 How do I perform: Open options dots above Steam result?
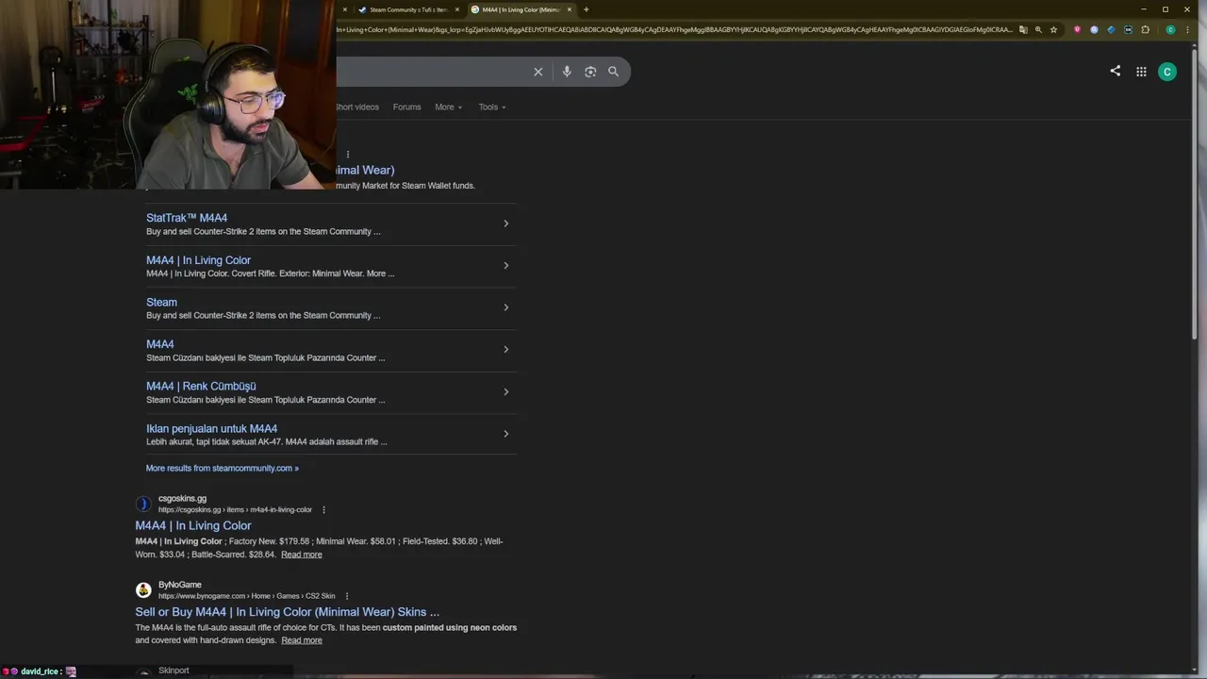coord(348,155)
